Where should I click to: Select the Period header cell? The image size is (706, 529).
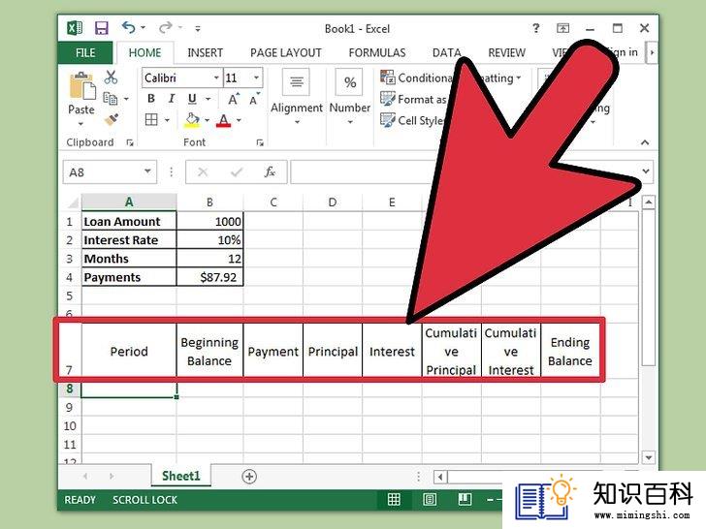(129, 351)
